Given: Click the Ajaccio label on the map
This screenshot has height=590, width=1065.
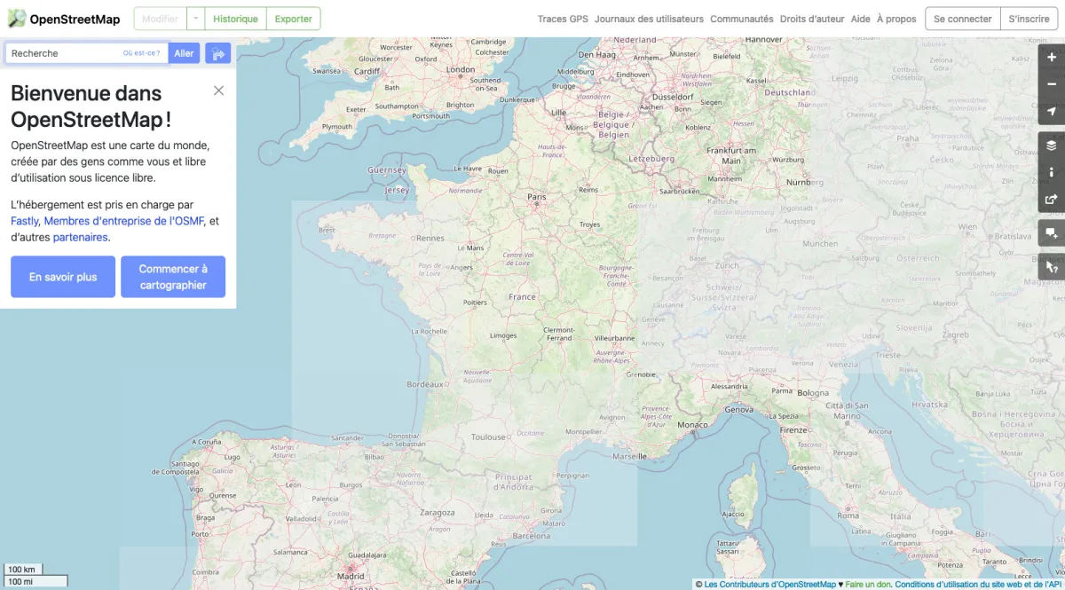Looking at the screenshot, I should (x=733, y=514).
